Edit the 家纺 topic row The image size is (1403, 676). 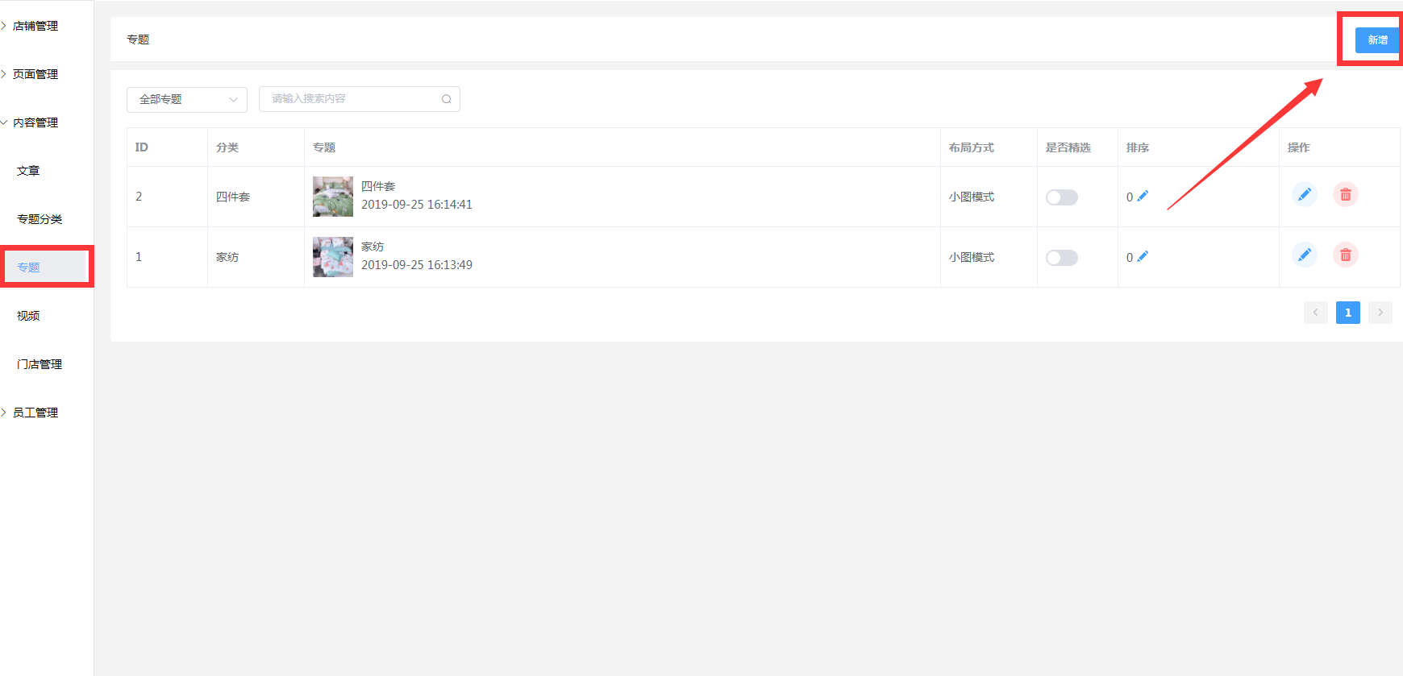1304,255
